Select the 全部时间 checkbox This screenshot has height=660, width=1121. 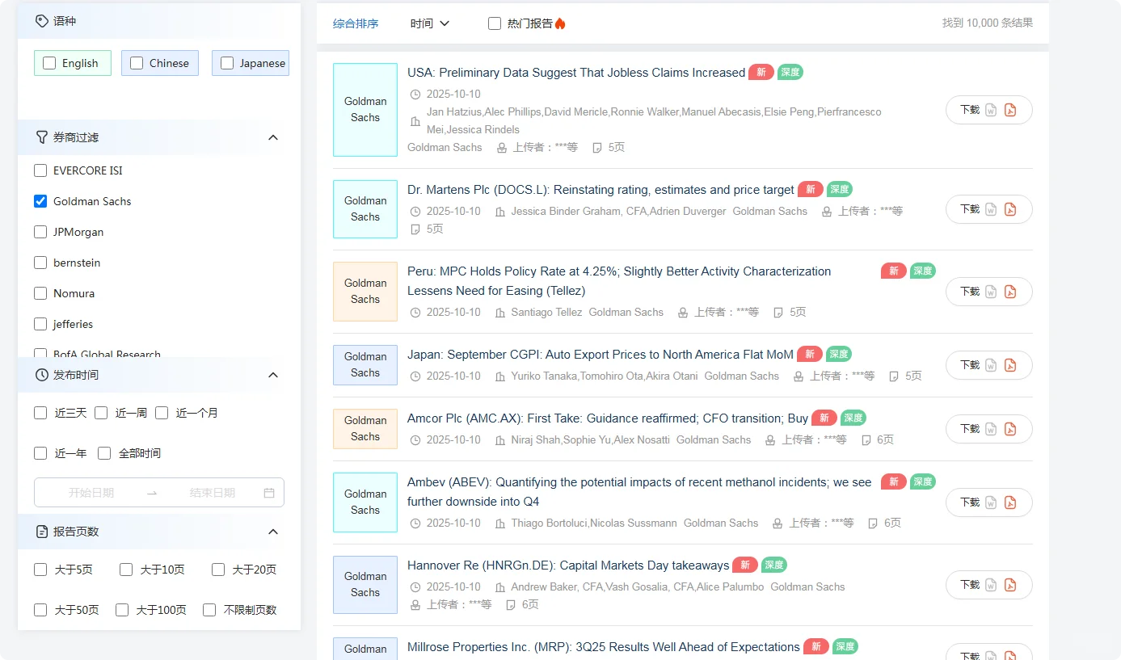[x=104, y=453]
